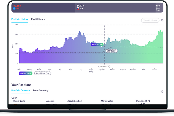
Task: Click the CZK Czech flag icon
Action: pyautogui.click(x=78, y=8)
